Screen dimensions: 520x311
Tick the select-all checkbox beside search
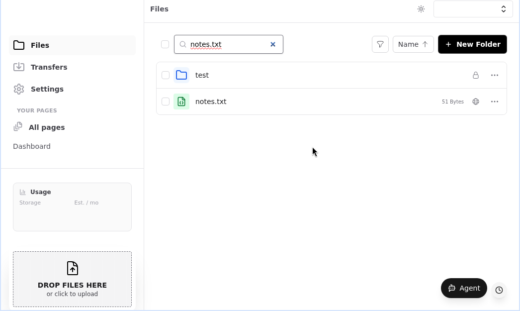click(165, 44)
